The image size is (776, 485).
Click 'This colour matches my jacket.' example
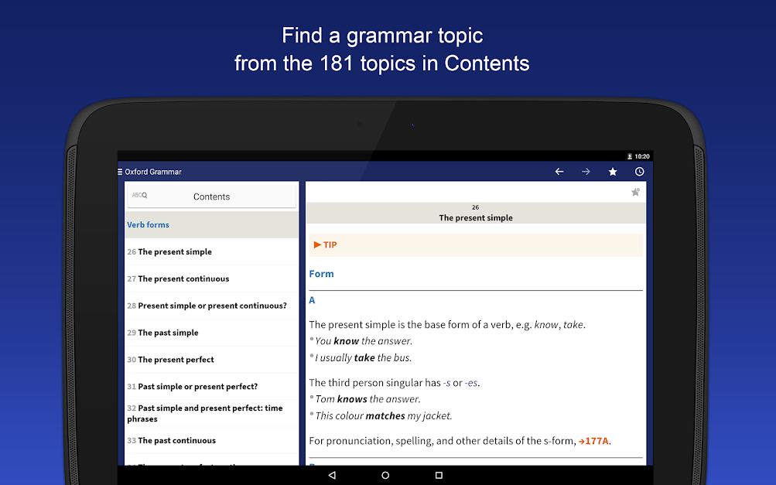pos(384,415)
